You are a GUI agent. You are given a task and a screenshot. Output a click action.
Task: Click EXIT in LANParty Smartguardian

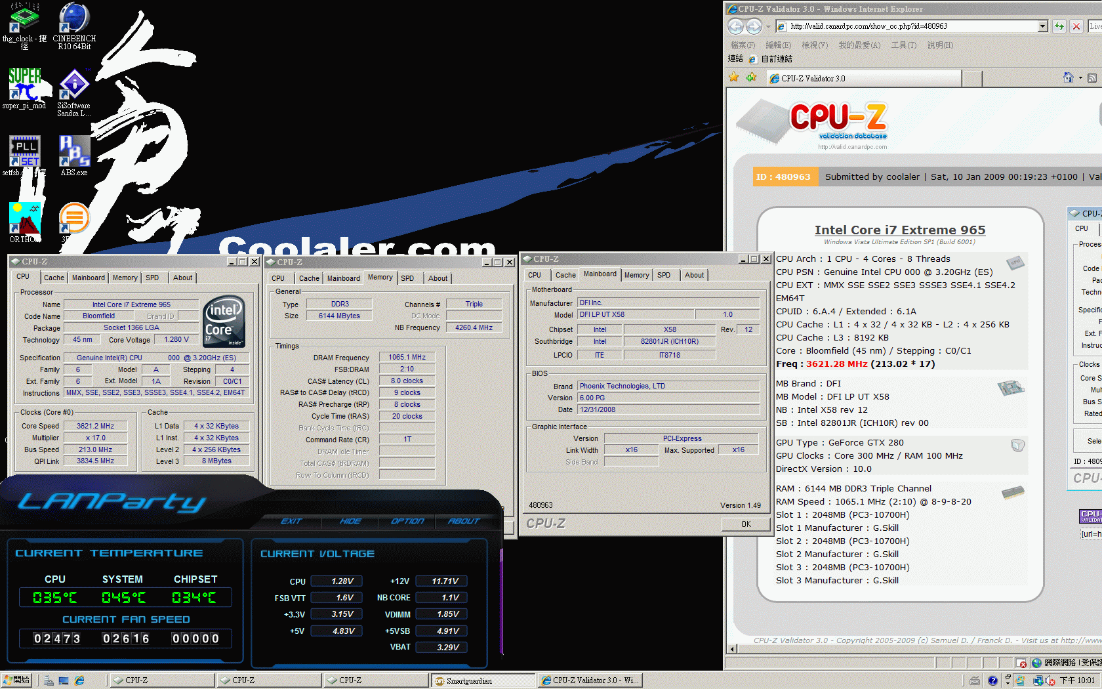(291, 521)
